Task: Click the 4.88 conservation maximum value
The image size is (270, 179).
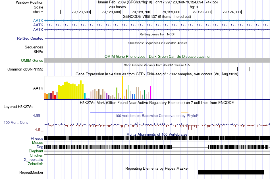Action: pos(36,116)
